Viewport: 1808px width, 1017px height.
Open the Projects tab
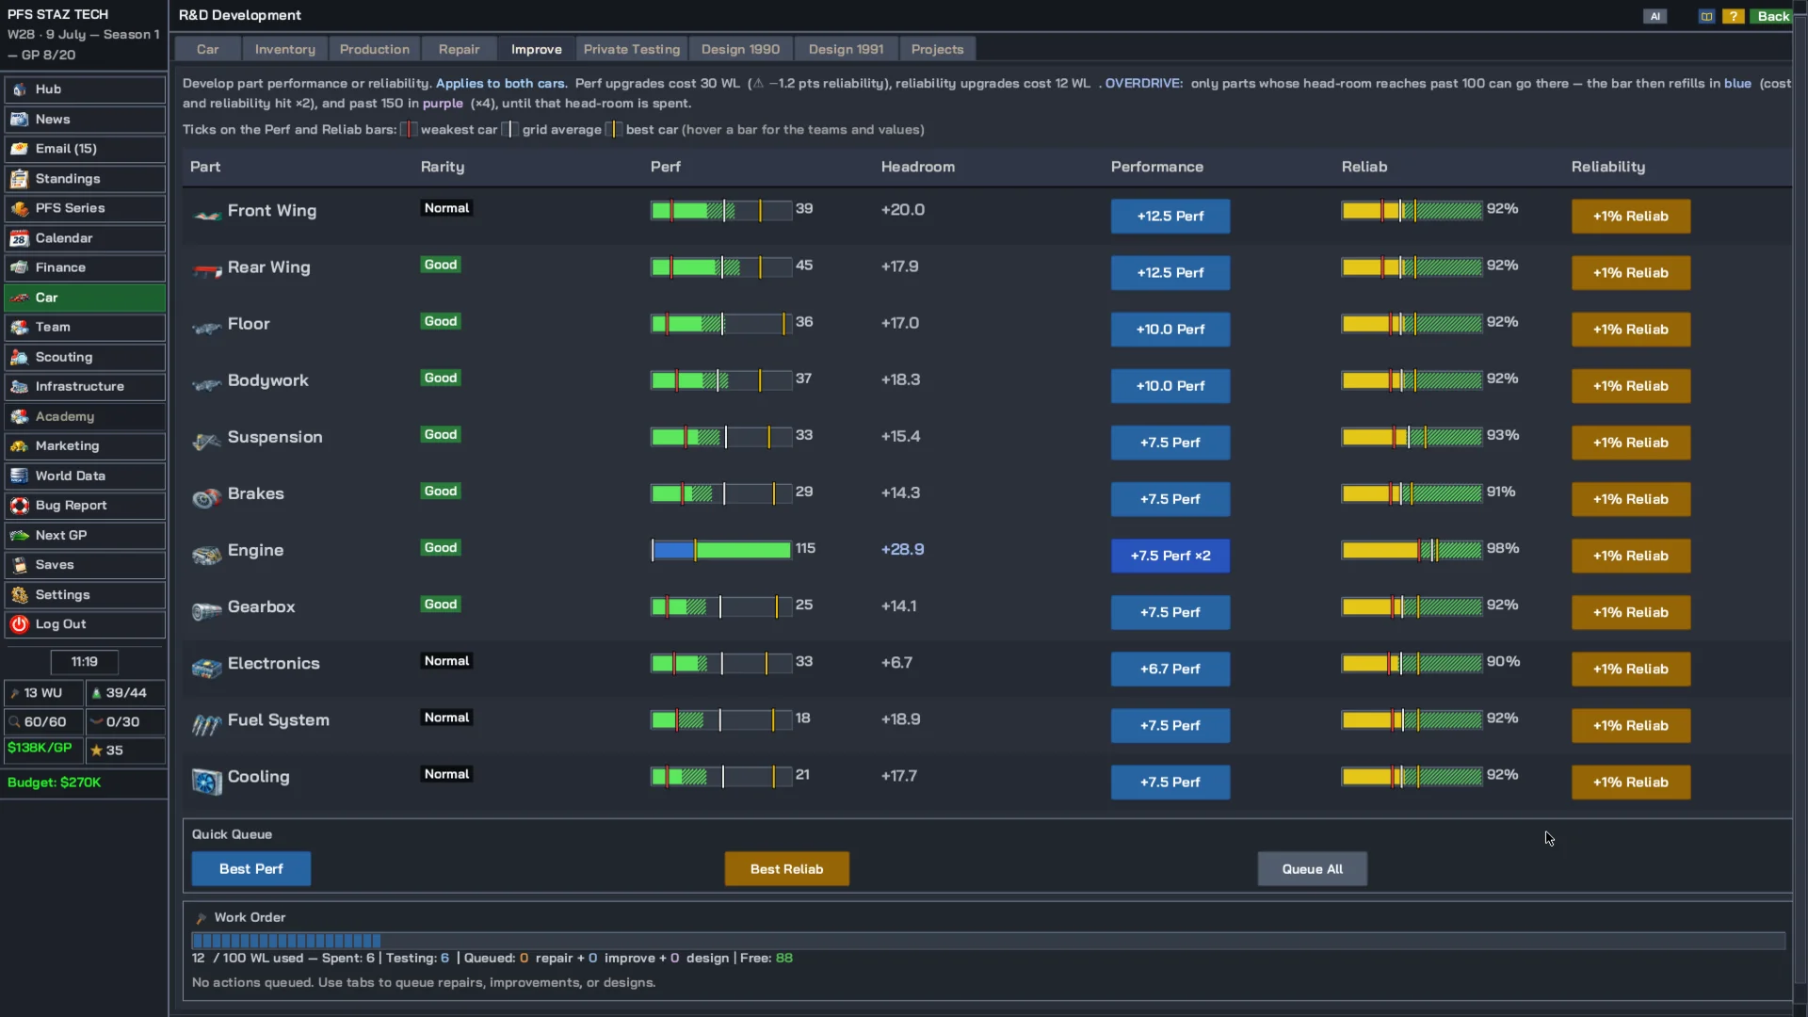tap(937, 49)
